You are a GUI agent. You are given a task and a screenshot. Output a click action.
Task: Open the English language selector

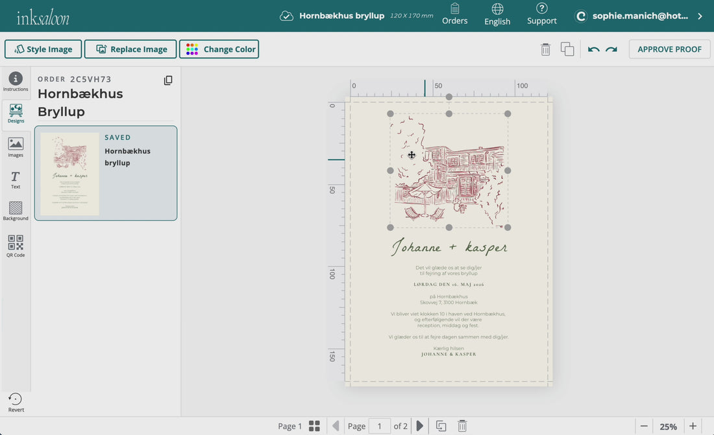coord(497,14)
